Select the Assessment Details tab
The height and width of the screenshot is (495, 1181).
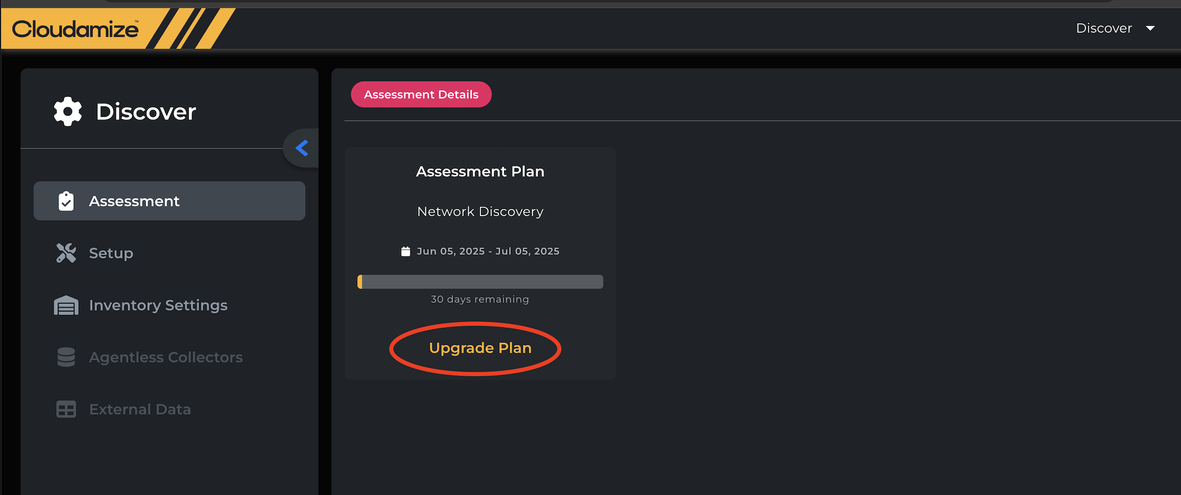421,95
